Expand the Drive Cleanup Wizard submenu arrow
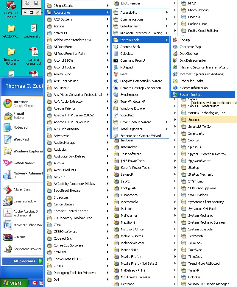237x287 pixels. pos(167,122)
